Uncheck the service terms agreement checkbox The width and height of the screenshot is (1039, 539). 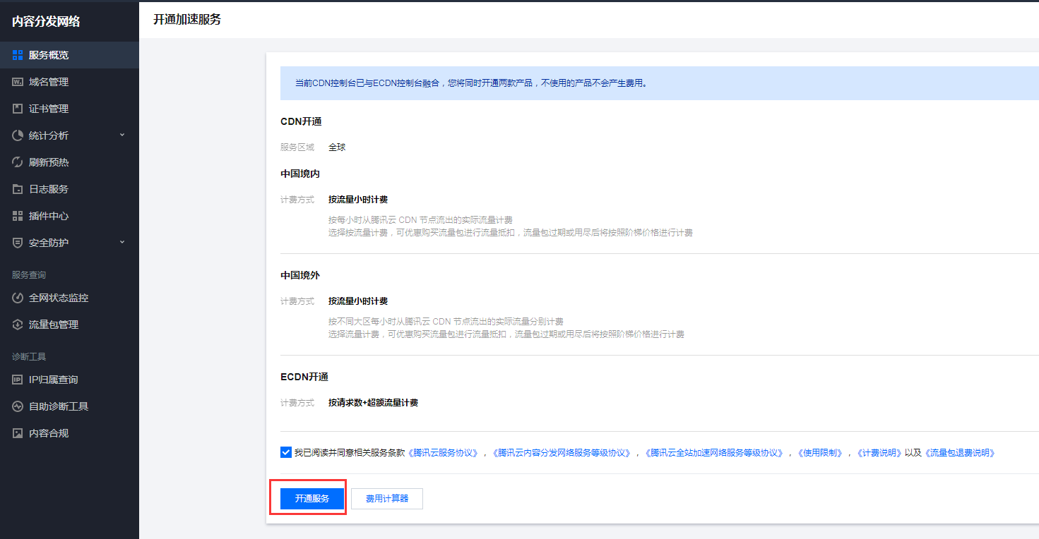pyautogui.click(x=285, y=452)
